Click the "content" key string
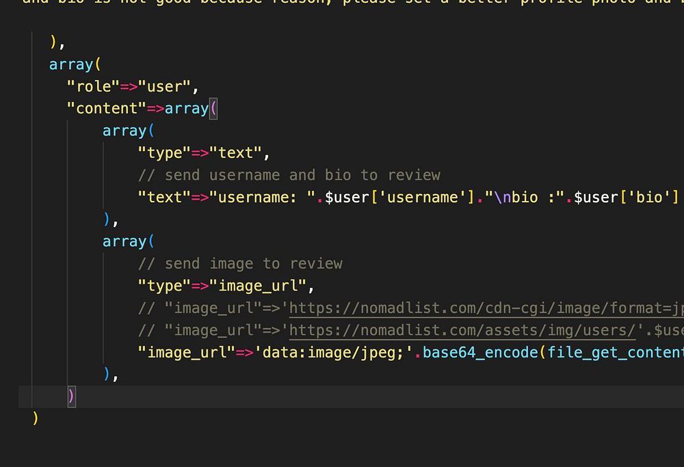The height and width of the screenshot is (467, 684). 107,108
